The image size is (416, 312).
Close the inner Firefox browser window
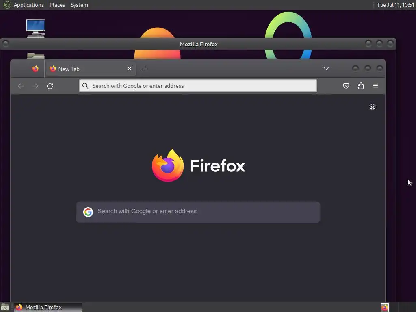click(380, 68)
